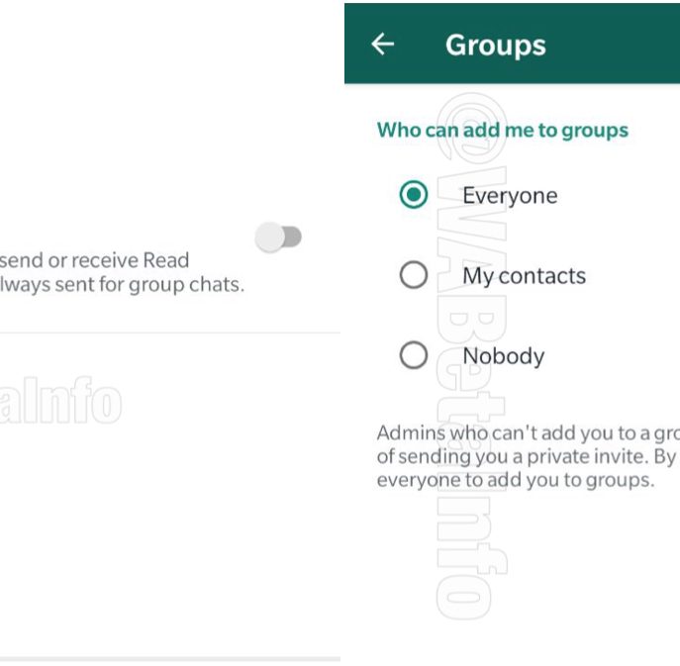
Task: Click the "Nobody" option label
Action: coord(503,355)
